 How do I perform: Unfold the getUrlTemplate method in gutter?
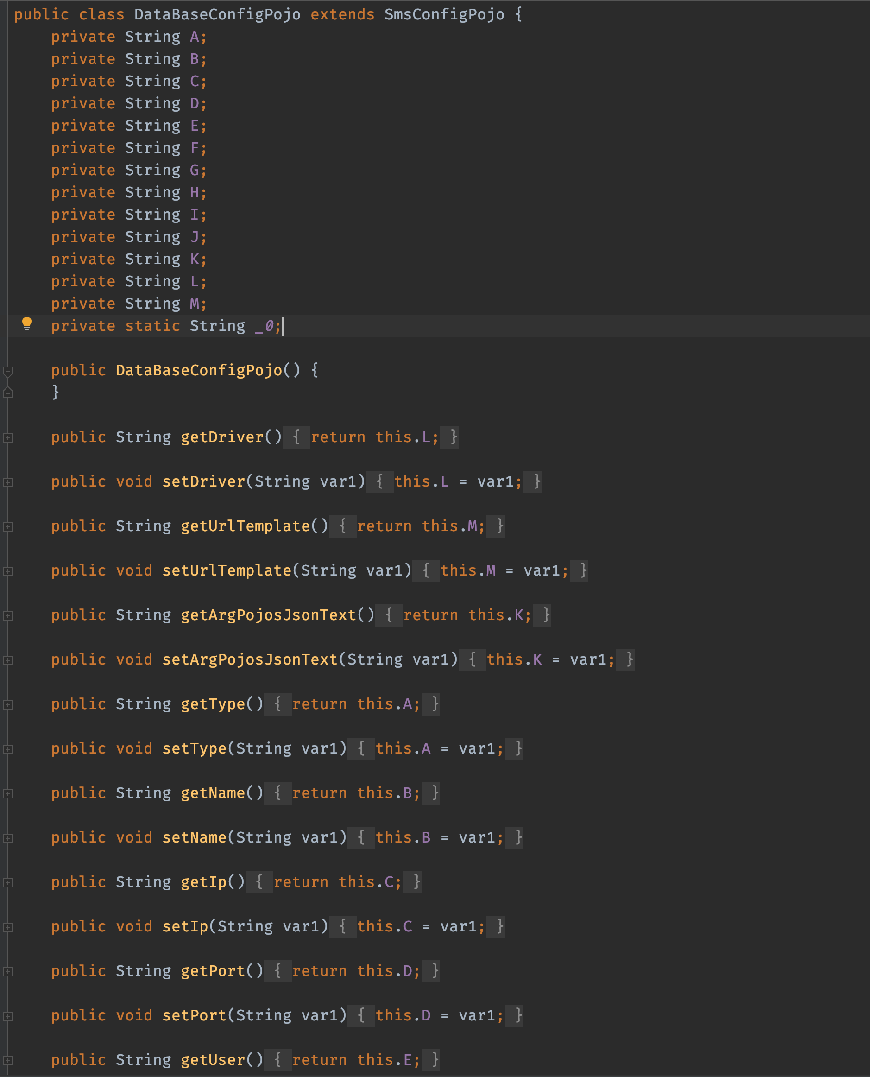8,526
